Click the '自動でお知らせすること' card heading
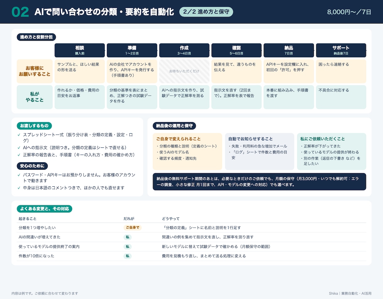 click(x=251, y=139)
